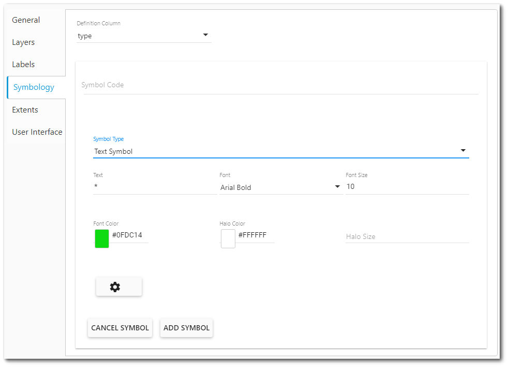The image size is (508, 367).
Task: Open the green Font Color swatch
Action: [101, 238]
